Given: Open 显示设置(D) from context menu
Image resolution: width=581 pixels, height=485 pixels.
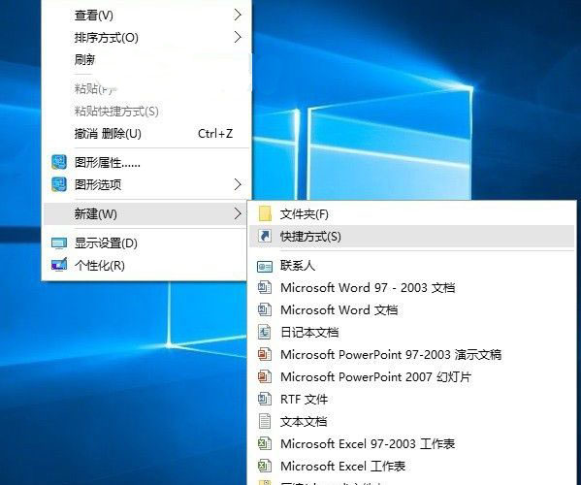Looking at the screenshot, I should (145, 243).
